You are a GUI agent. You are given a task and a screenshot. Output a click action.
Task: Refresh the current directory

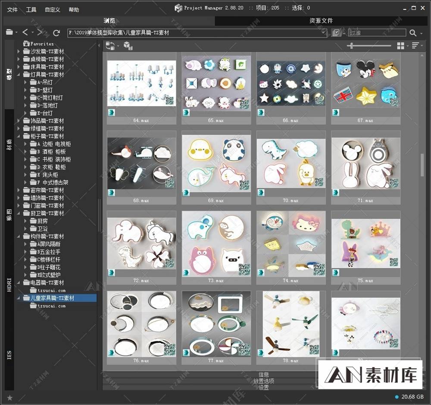tap(56, 33)
